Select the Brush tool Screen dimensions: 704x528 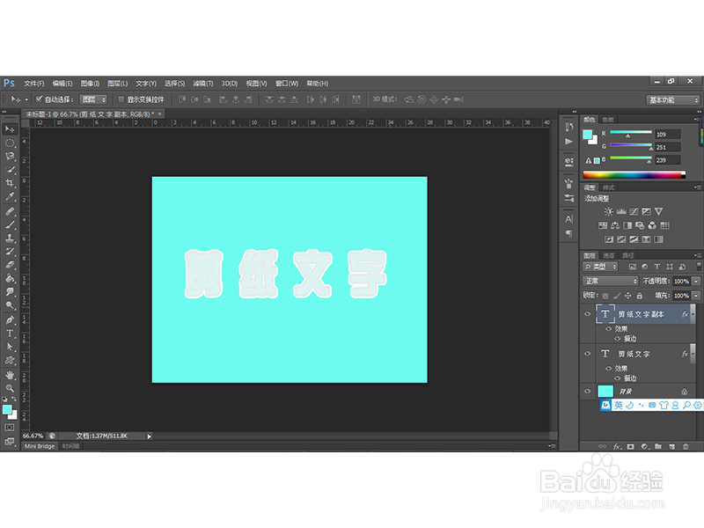[10, 224]
